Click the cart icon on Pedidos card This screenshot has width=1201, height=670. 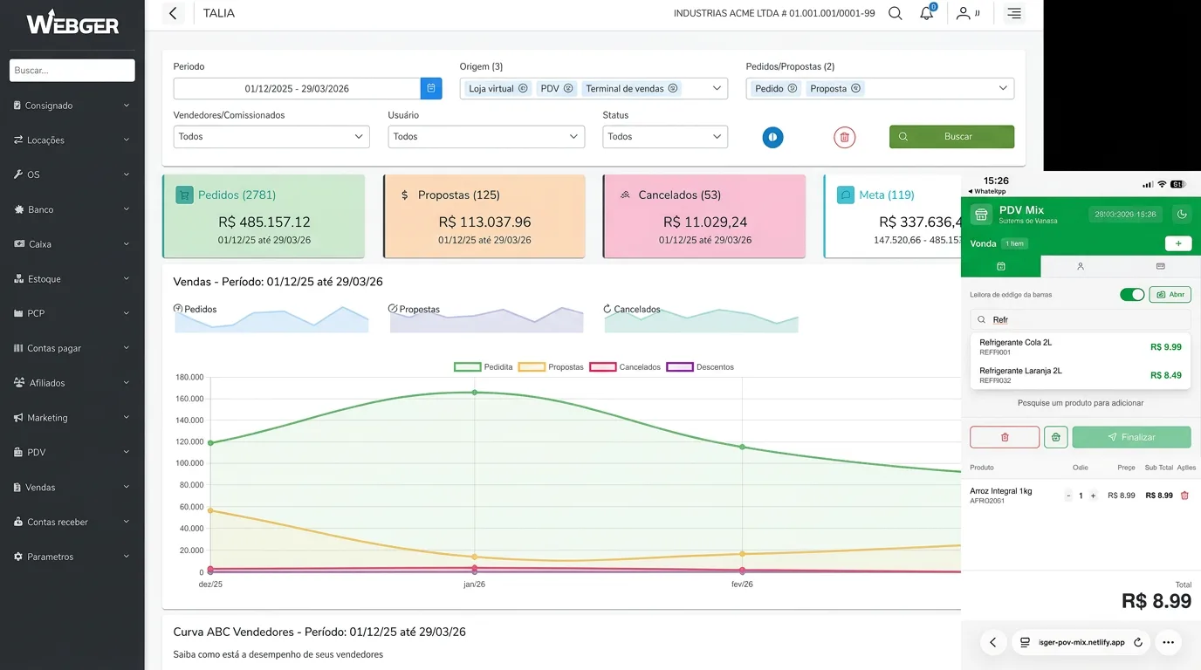tap(184, 195)
